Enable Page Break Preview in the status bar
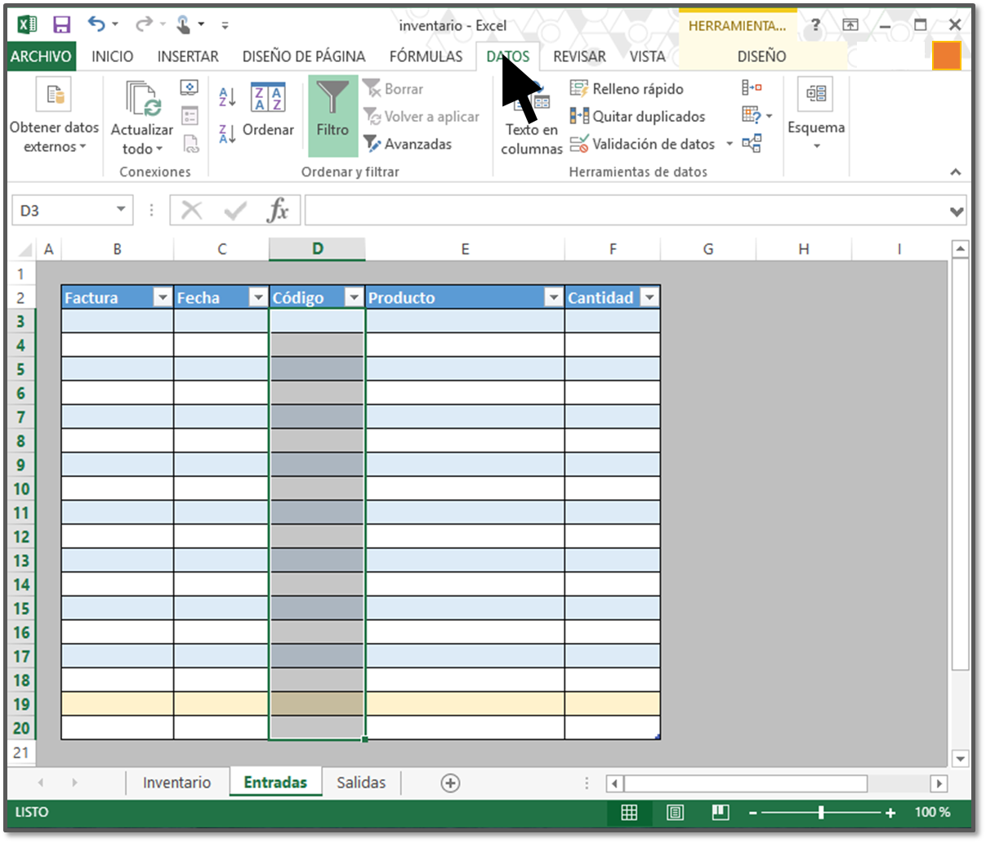Viewport: 986px width, 843px height. [720, 813]
